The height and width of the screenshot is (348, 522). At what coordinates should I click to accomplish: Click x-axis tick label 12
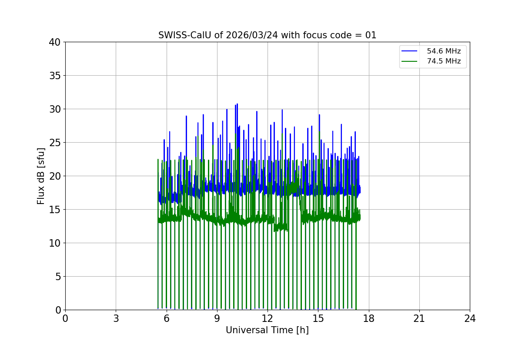coord(268,318)
